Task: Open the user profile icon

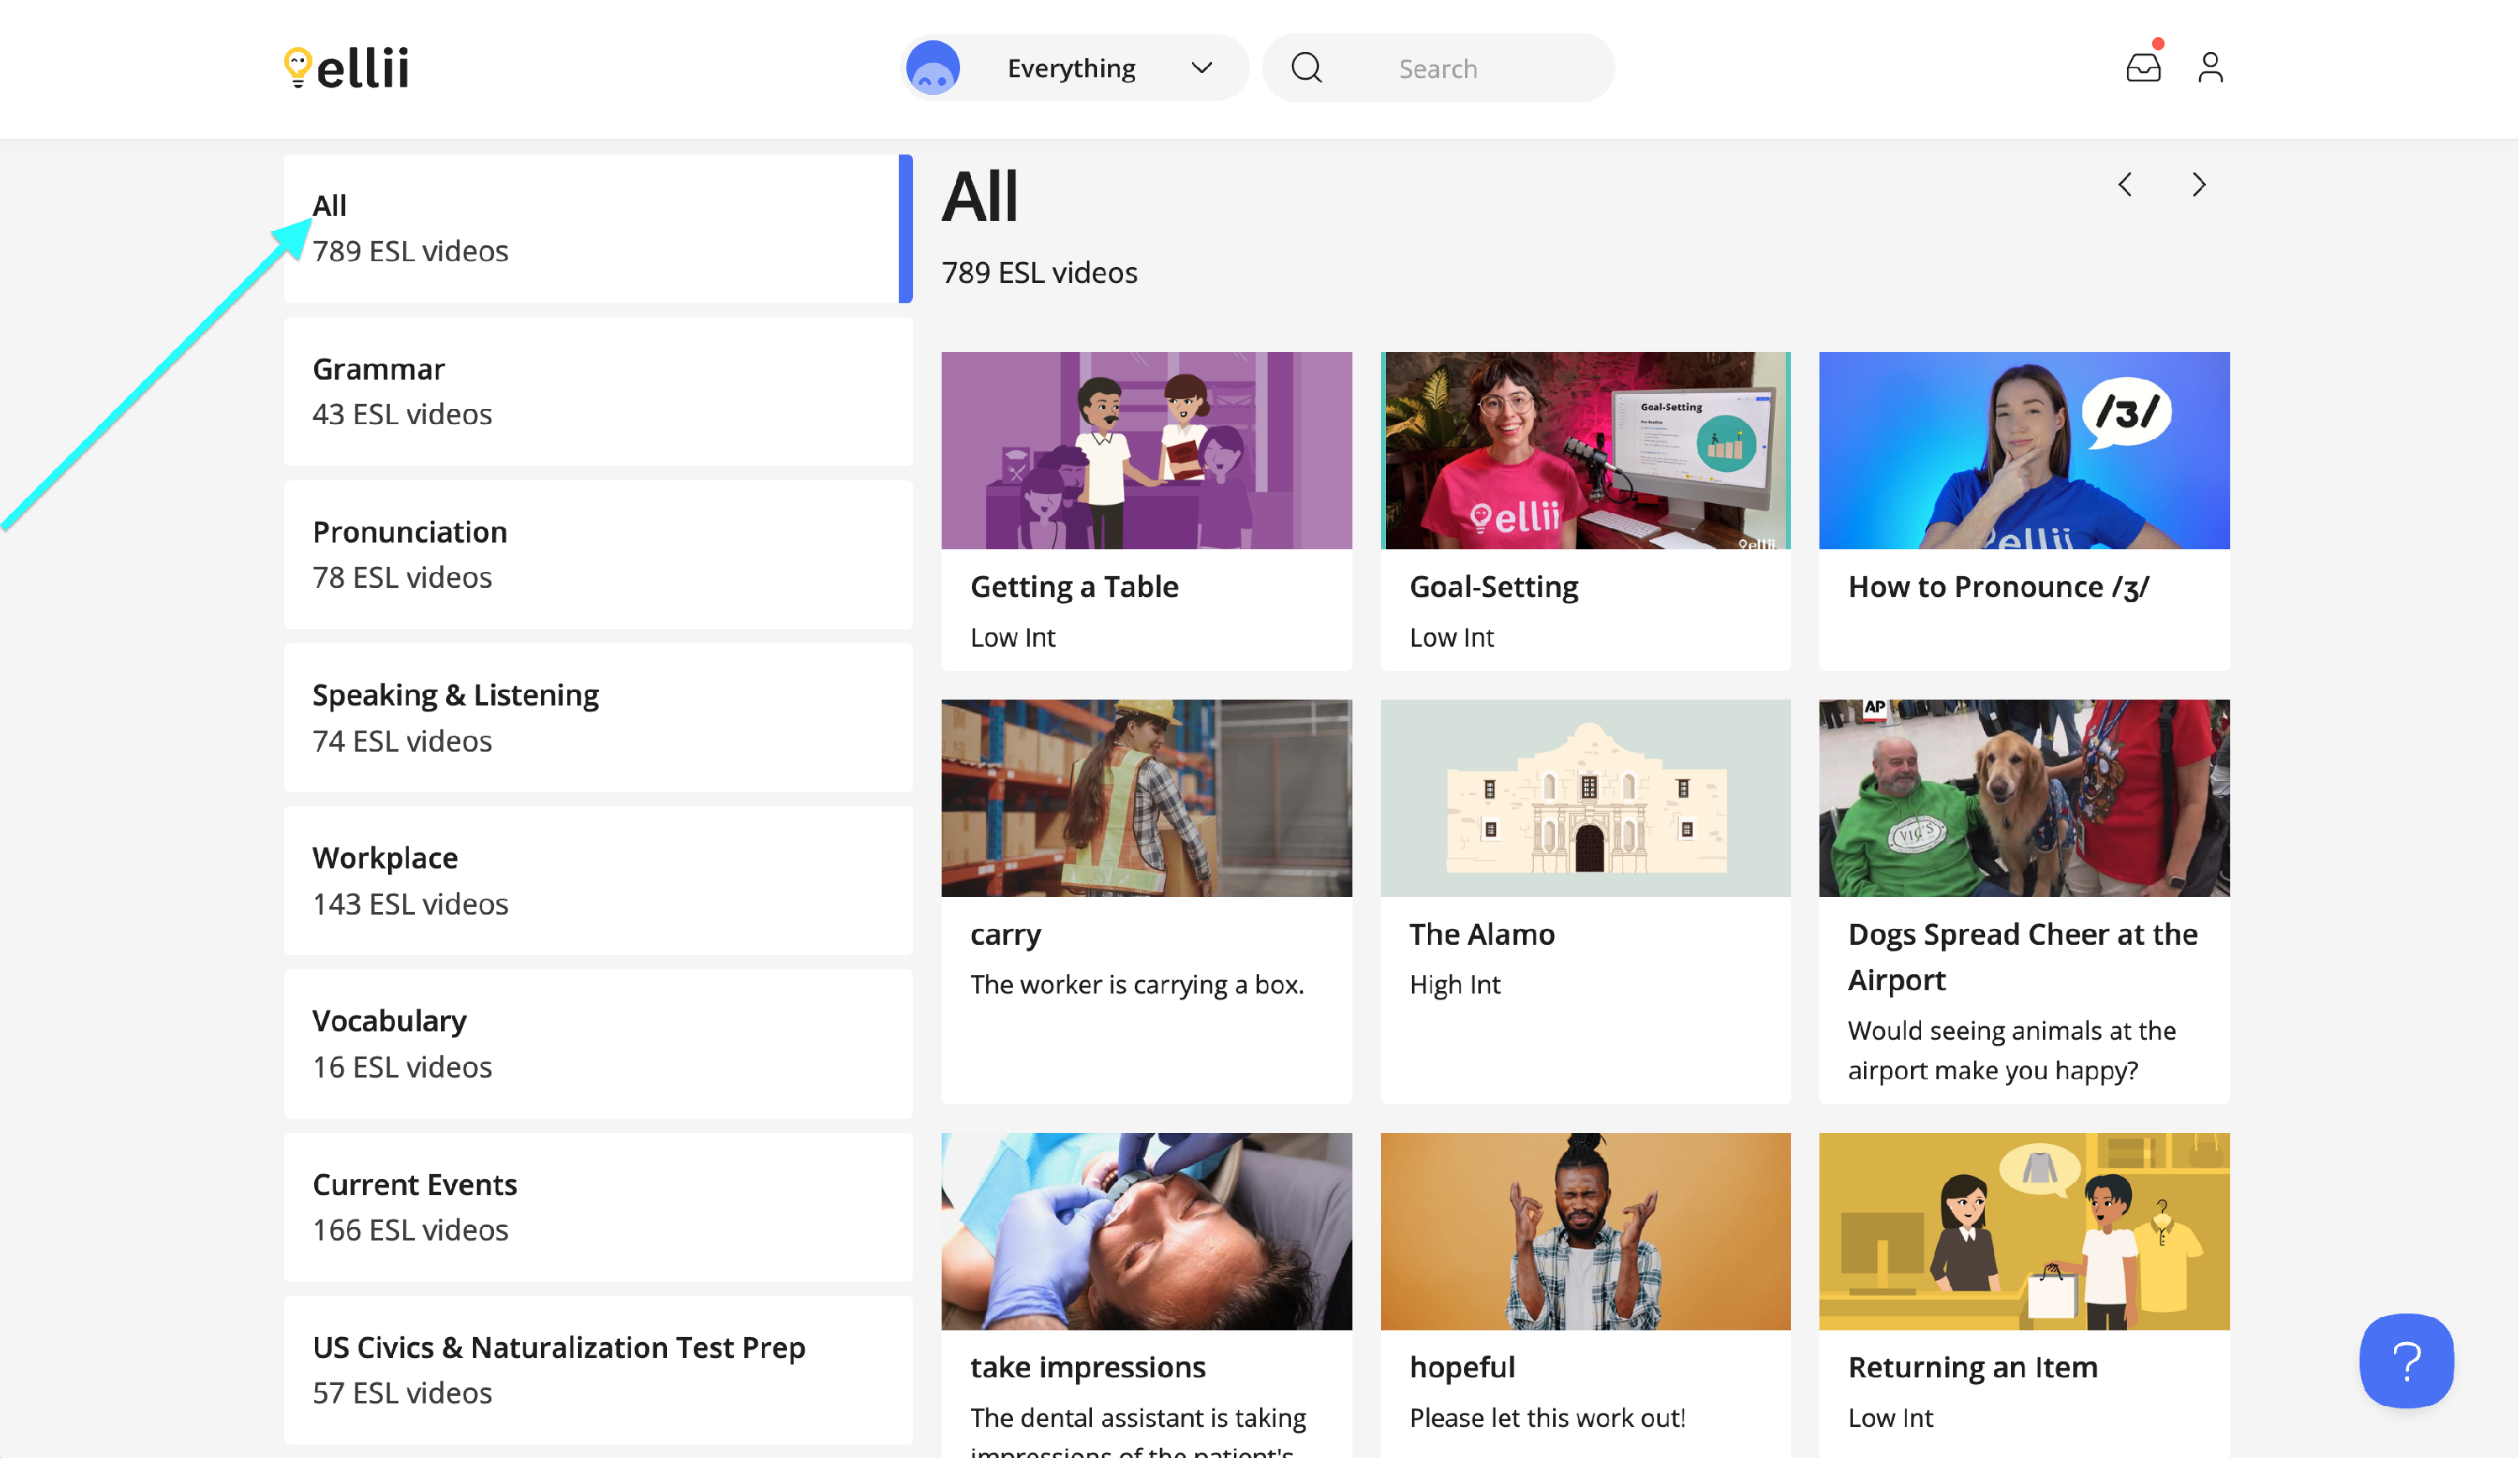Action: click(x=2210, y=68)
